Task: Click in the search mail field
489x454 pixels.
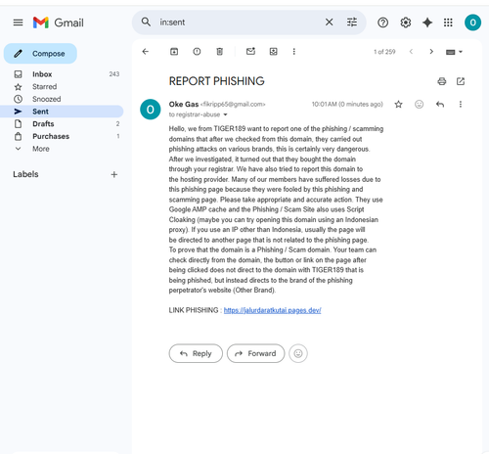Action: [240, 23]
